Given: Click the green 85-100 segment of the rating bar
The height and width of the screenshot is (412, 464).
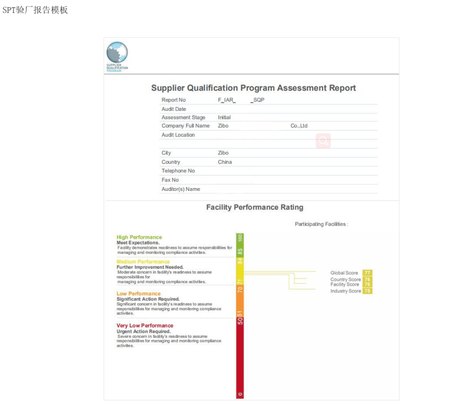Looking at the screenshot, I should pyautogui.click(x=240, y=245).
